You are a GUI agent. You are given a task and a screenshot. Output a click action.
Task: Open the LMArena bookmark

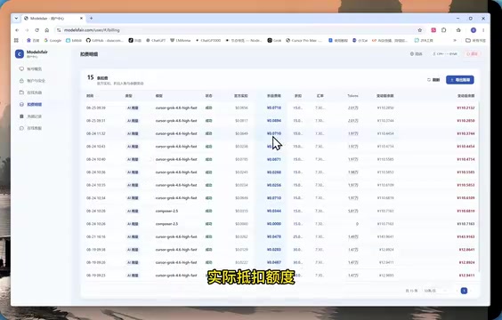tap(181, 40)
